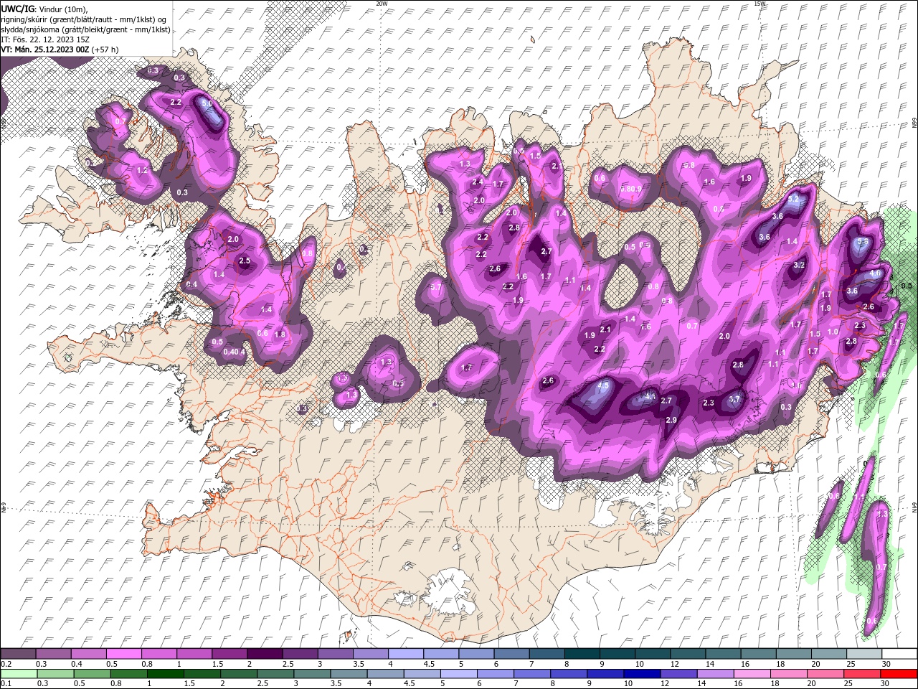Select the 5.2 snowfall value in the northeast
The height and width of the screenshot is (689, 918).
click(794, 199)
